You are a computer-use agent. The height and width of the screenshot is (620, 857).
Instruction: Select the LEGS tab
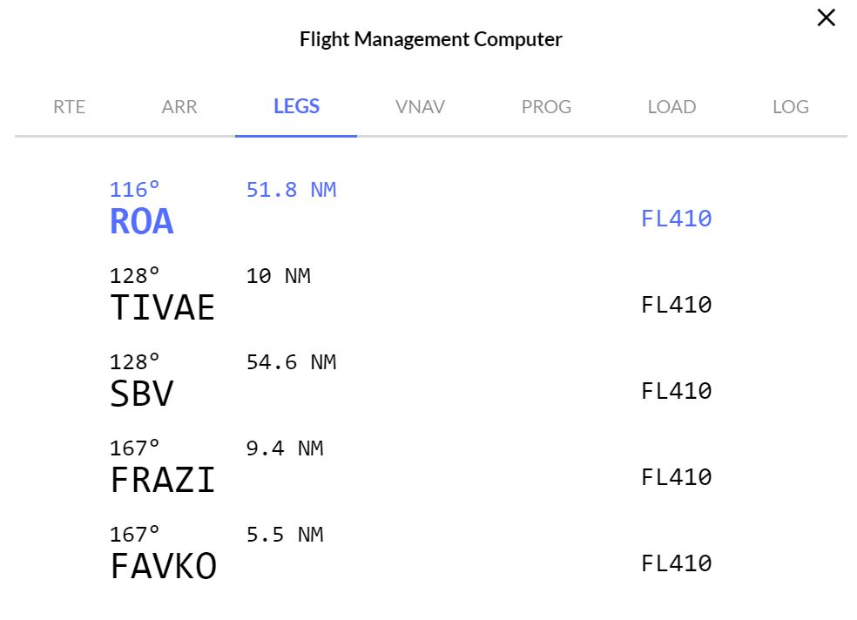[296, 107]
